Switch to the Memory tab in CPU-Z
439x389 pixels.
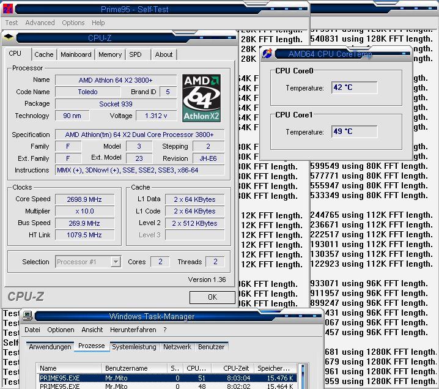(110, 54)
